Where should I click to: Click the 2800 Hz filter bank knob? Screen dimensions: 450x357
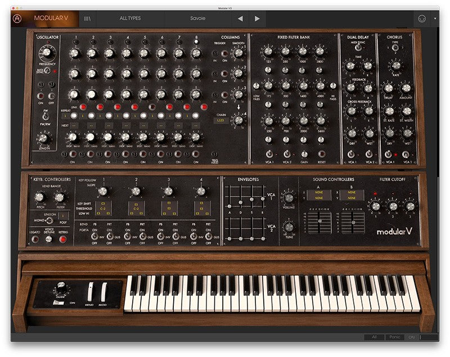(320, 52)
